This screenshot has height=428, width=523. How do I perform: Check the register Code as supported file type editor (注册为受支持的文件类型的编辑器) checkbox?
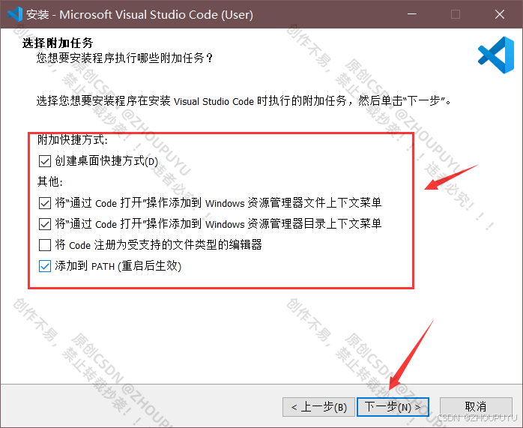[45, 245]
